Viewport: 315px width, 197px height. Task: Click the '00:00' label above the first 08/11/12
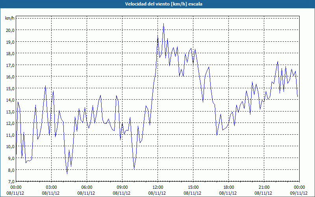[x=16, y=188]
